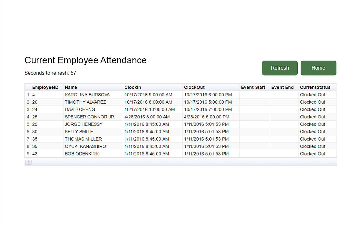Click ClockIn cell 10/17/2016 8:00:00 AM

153,102
